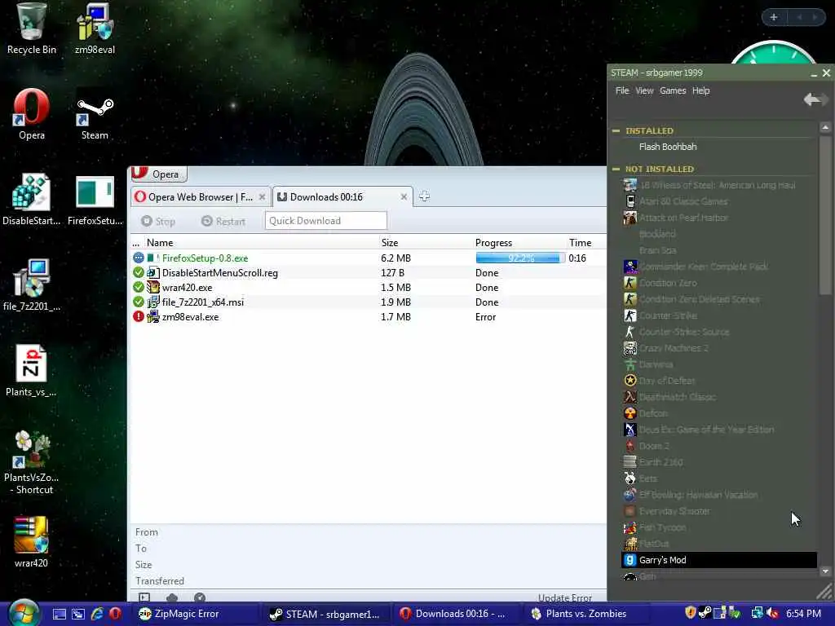Select Crazy Machines 2 in Steam list

[x=719, y=348]
